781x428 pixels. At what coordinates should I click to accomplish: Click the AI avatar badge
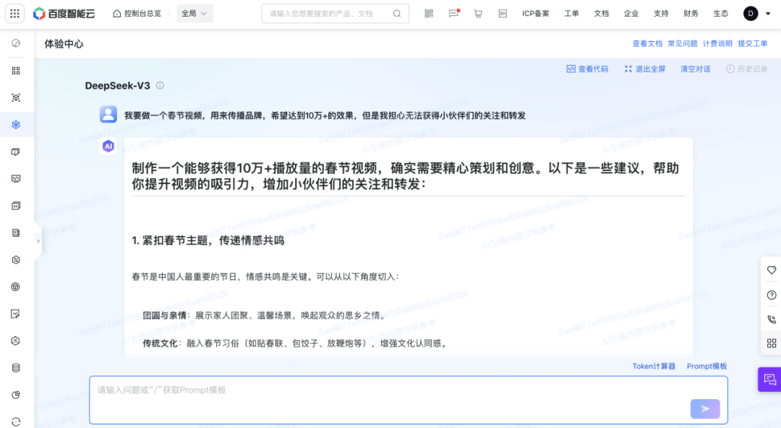tap(108, 146)
